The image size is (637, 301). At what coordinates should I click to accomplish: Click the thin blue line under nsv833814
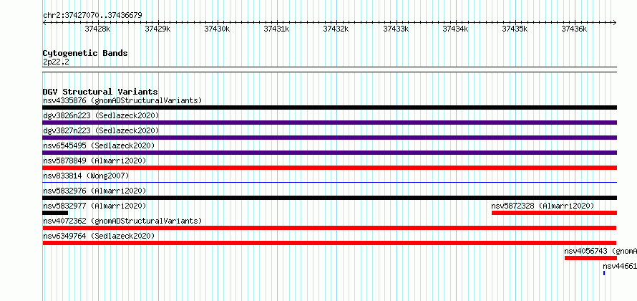click(x=330, y=182)
